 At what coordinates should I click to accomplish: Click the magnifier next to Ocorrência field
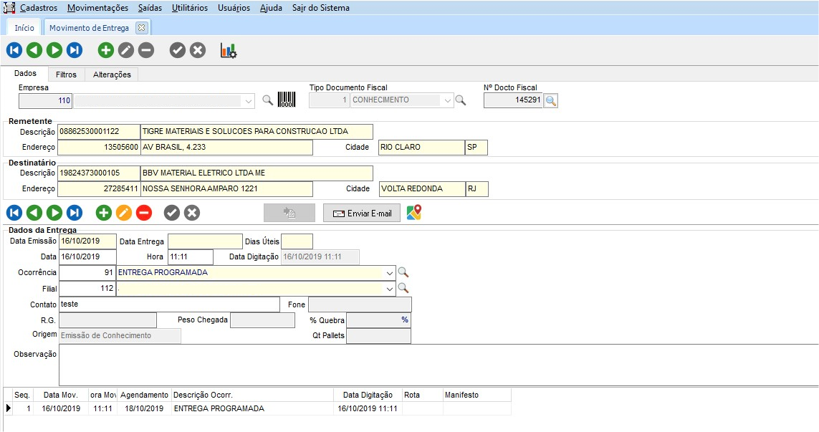[x=403, y=272]
